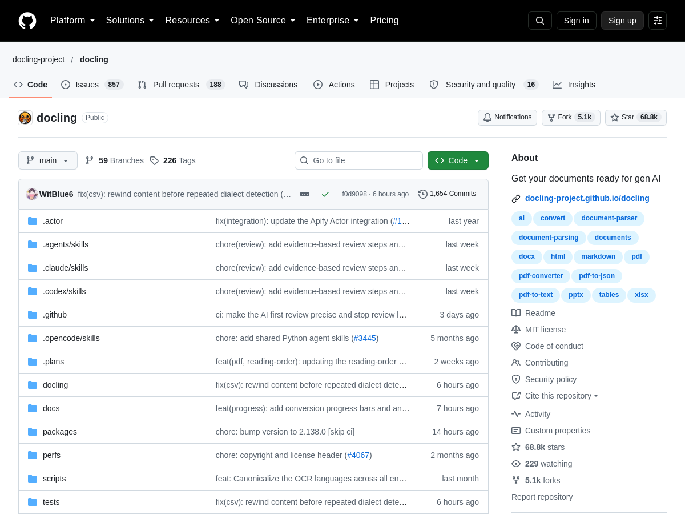Click the MIT license scale icon
Screen dimensions: 685x514
coord(516,330)
